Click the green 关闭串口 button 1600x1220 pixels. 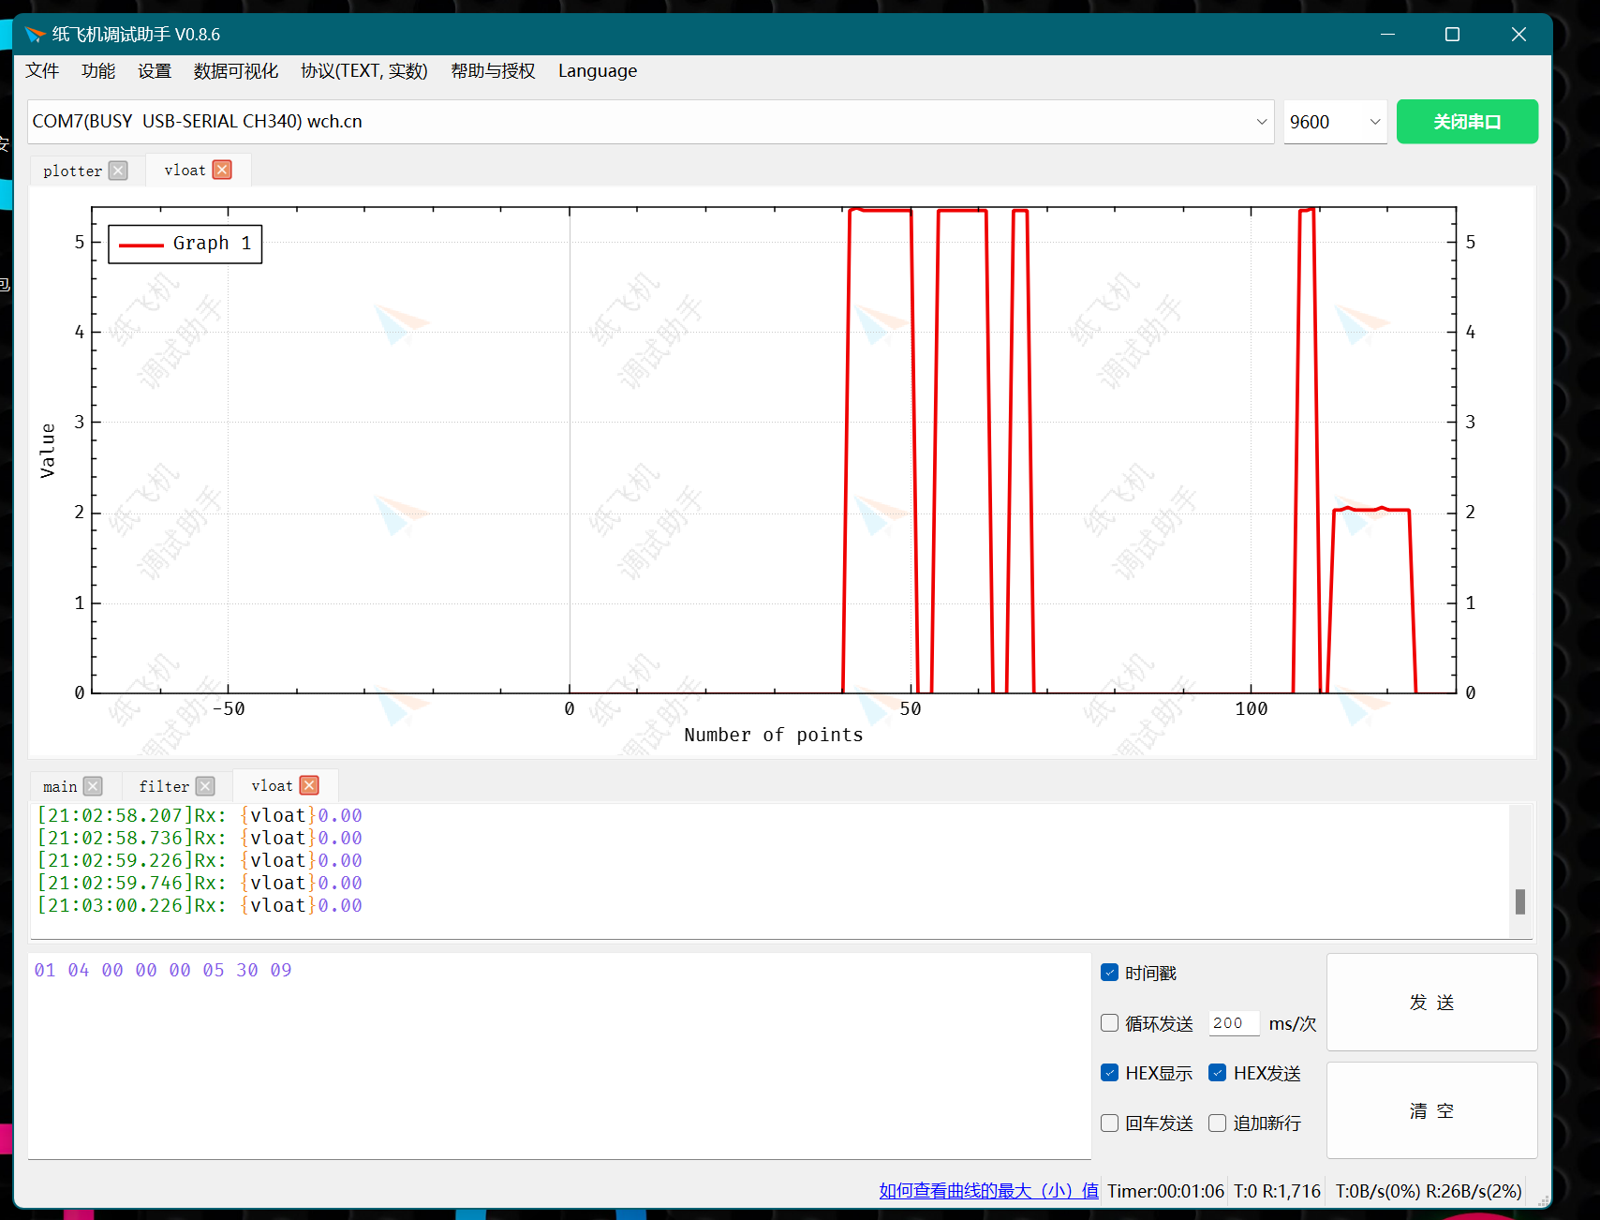tap(1467, 122)
